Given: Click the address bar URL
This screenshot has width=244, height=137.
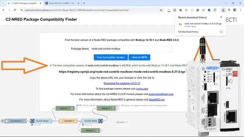Looking at the screenshot, I should click(x=77, y=10).
